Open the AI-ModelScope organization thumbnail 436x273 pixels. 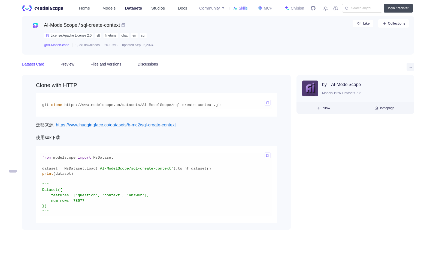pyautogui.click(x=310, y=88)
